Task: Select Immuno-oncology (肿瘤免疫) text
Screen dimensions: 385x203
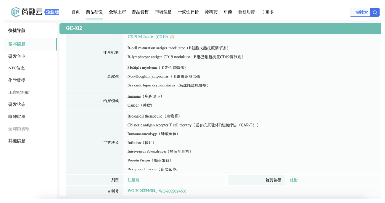Action: click(153, 134)
